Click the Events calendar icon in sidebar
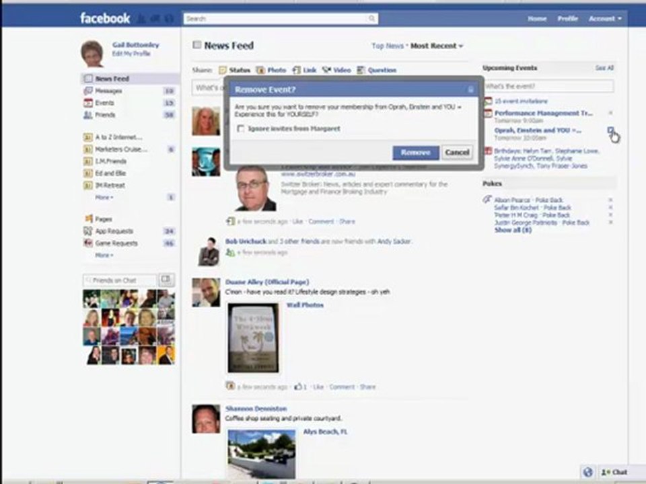This screenshot has width=646, height=484. coord(88,103)
